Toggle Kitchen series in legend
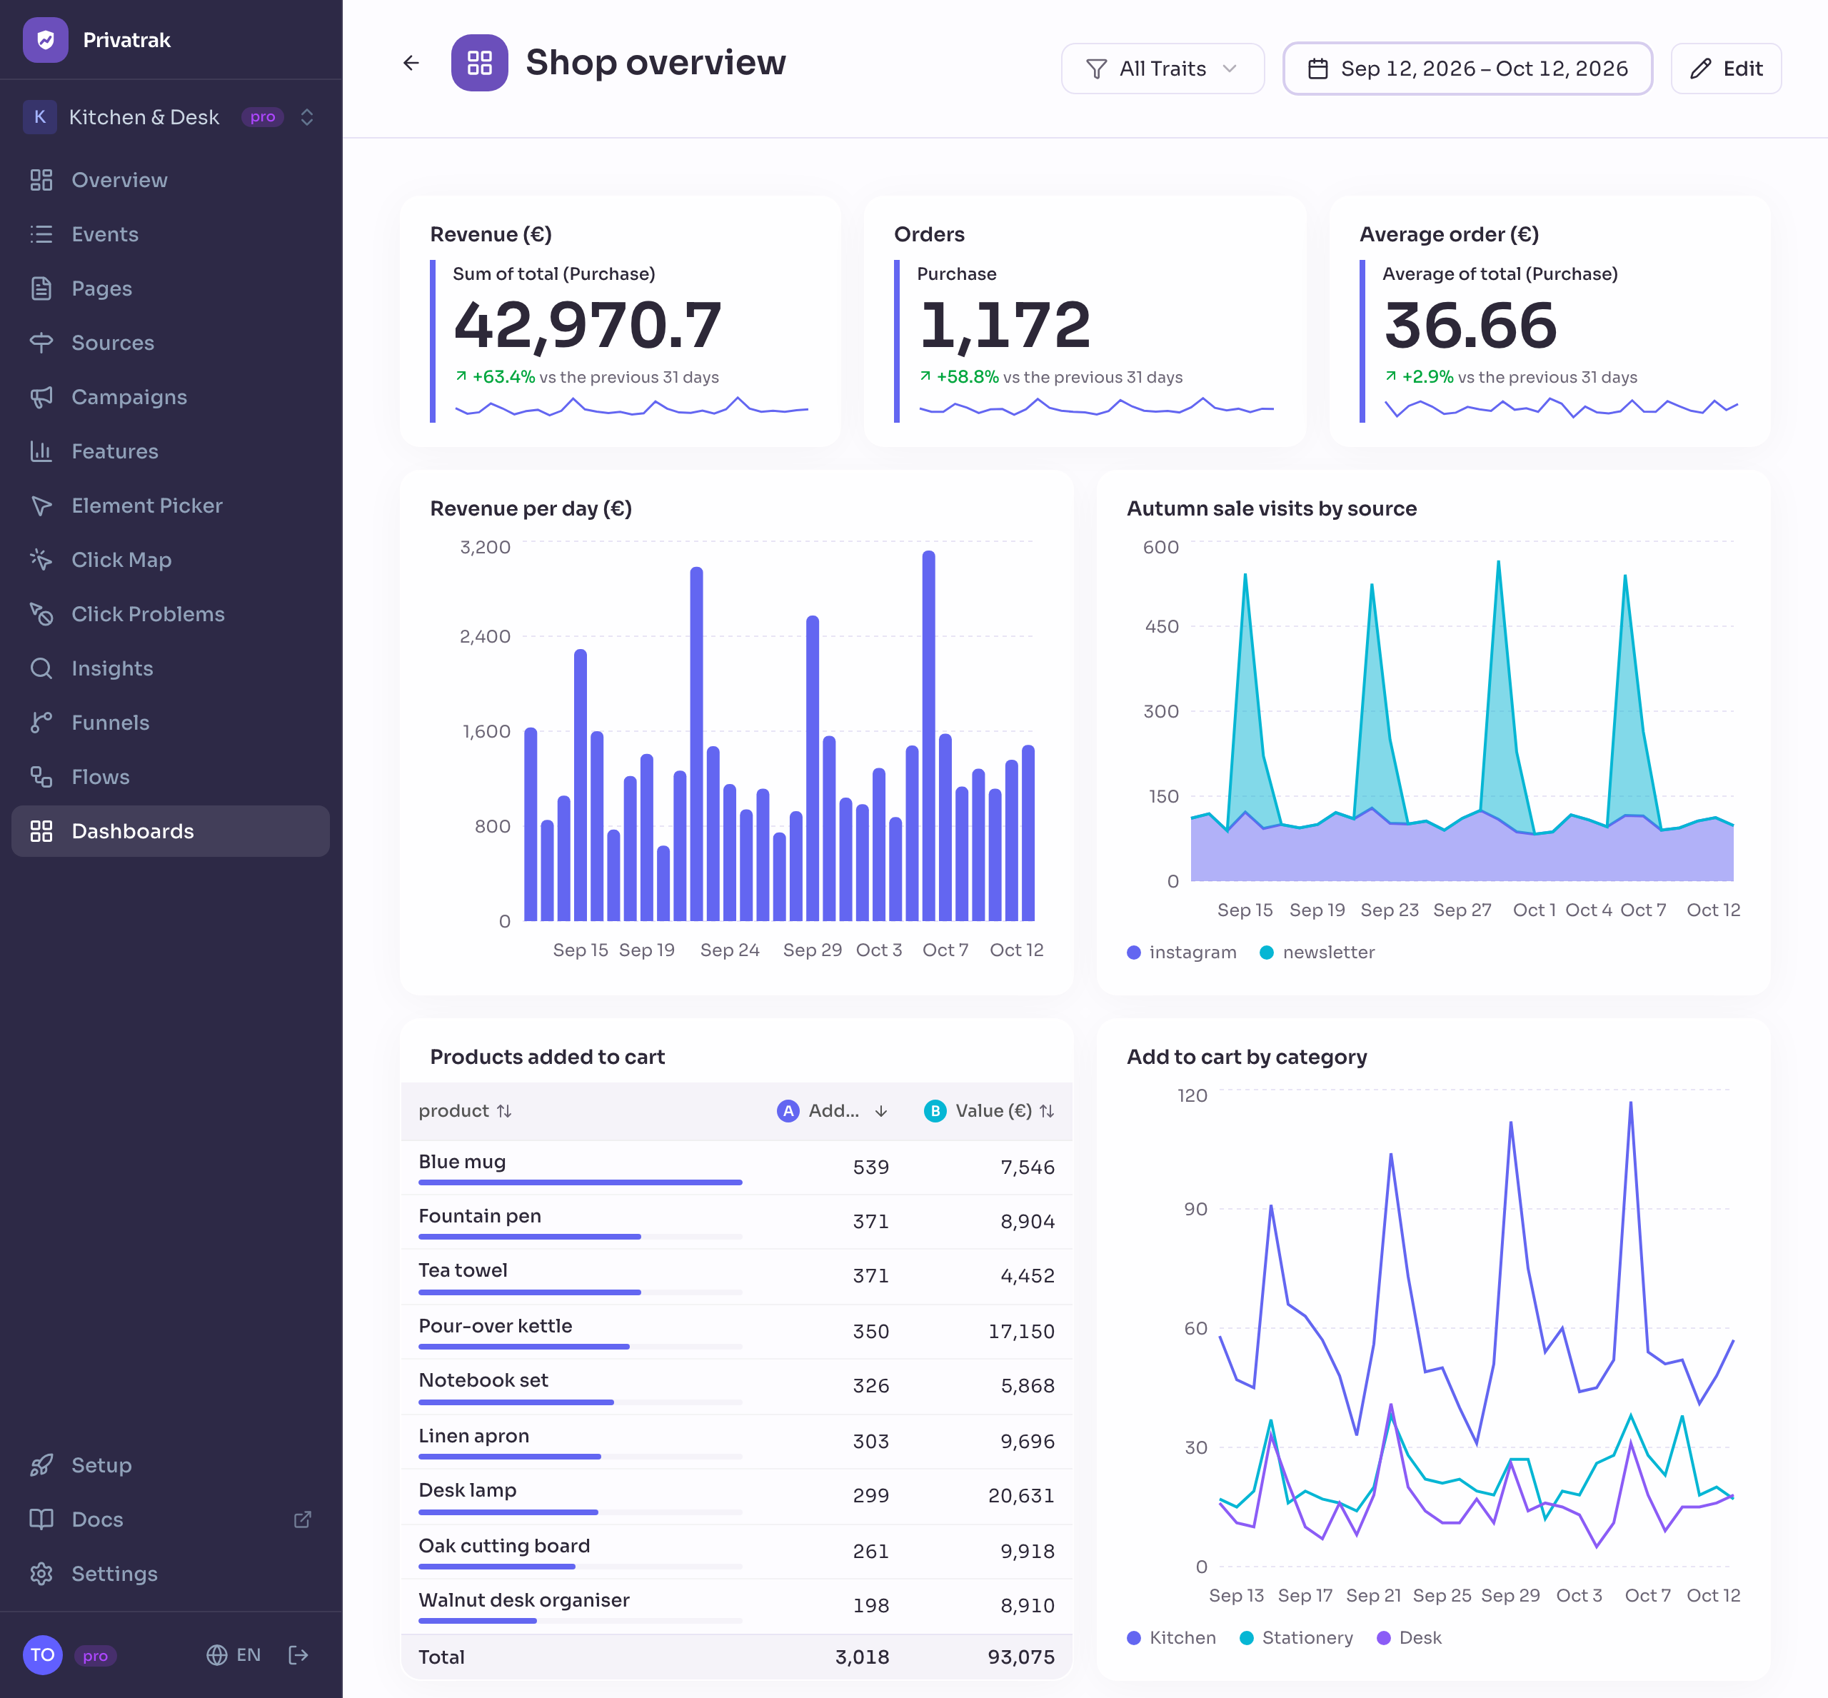Viewport: 1828px width, 1698px height. coord(1171,1637)
